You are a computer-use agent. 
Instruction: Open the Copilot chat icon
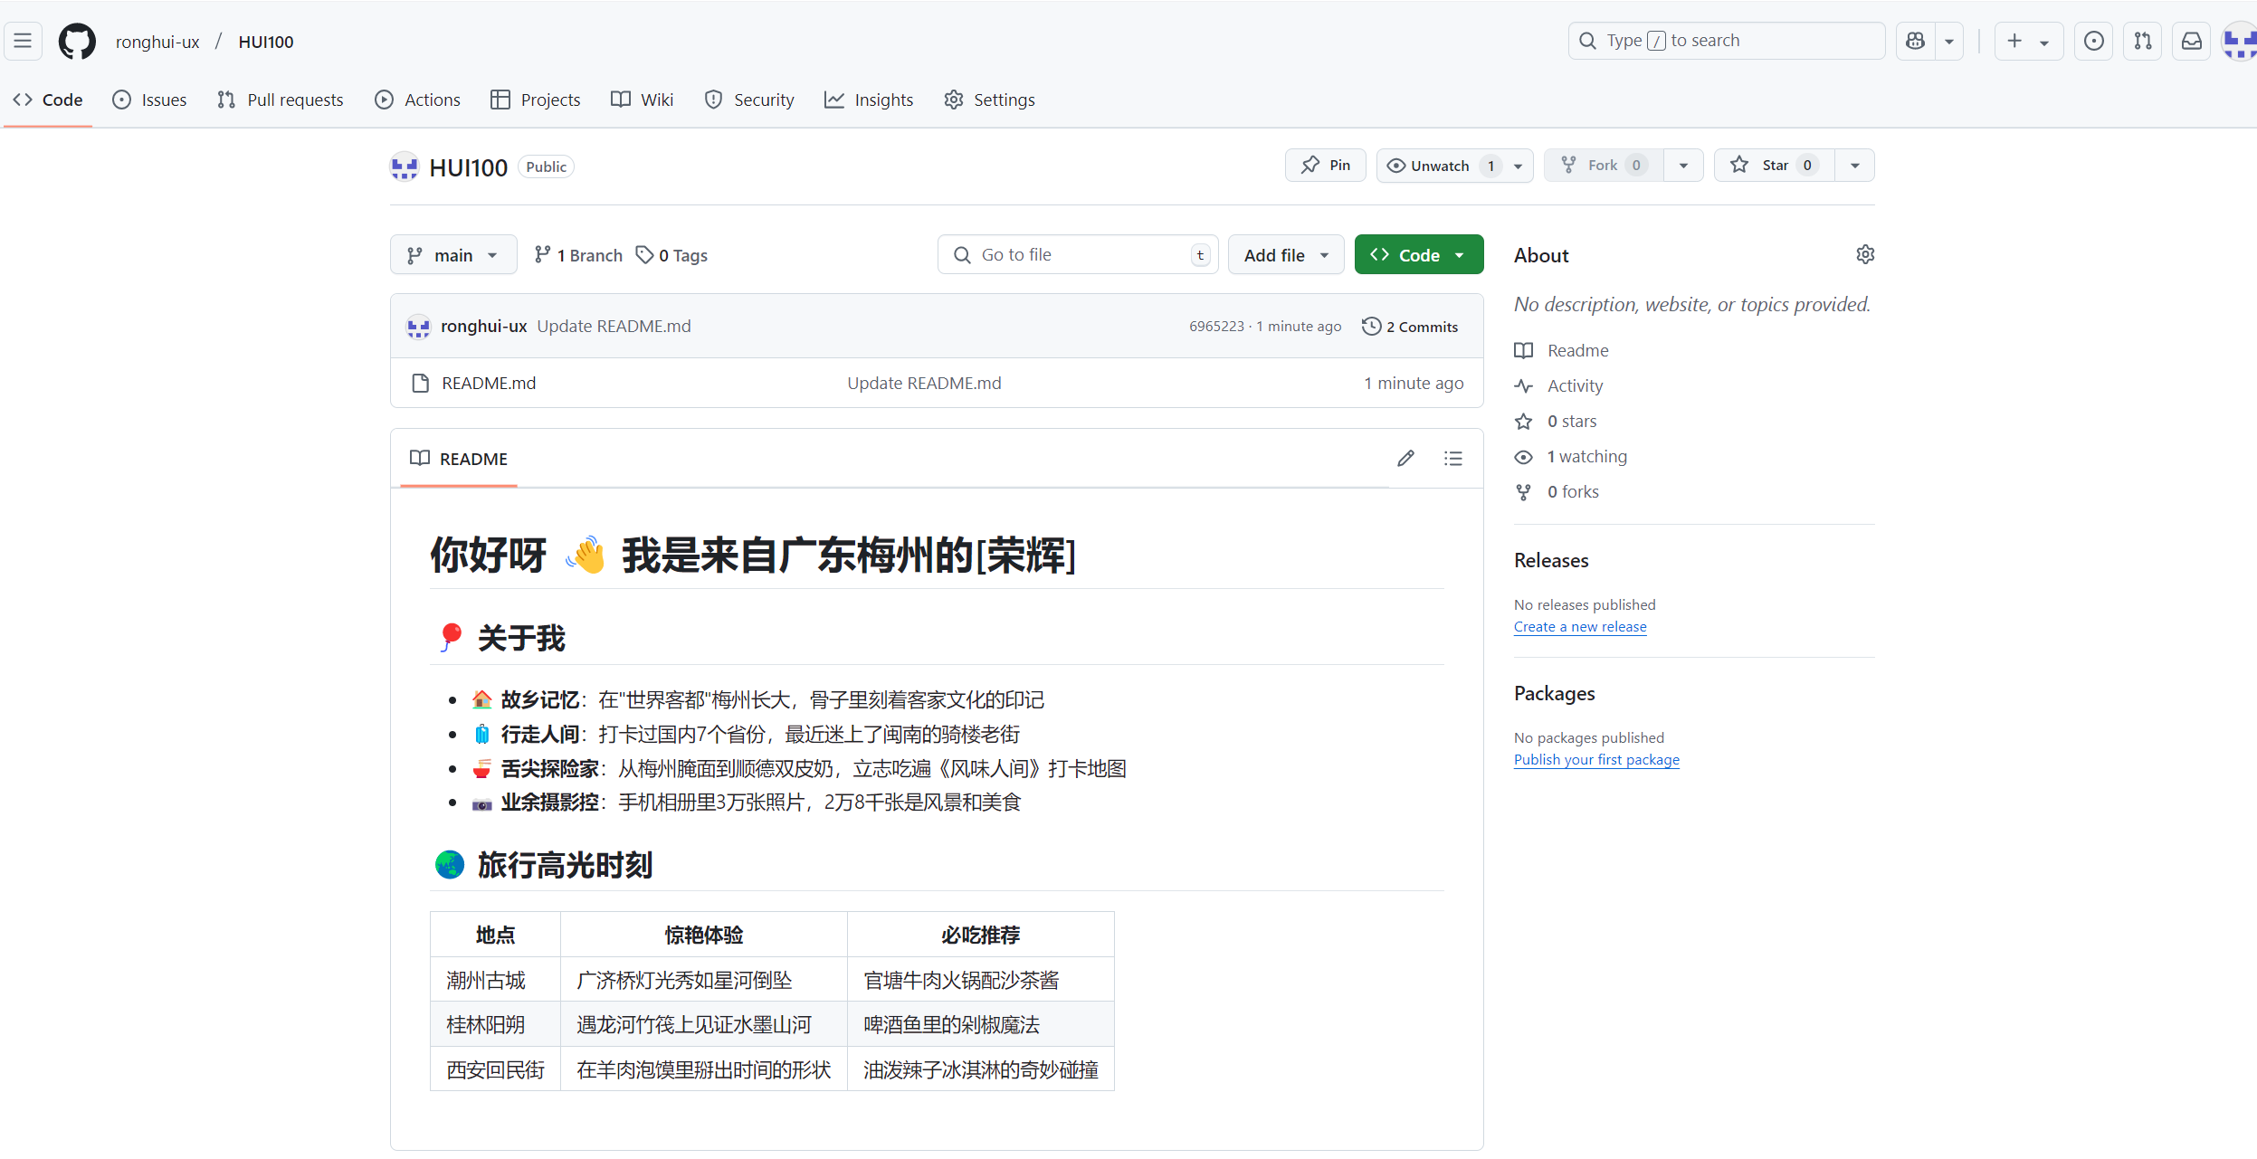click(x=1915, y=41)
